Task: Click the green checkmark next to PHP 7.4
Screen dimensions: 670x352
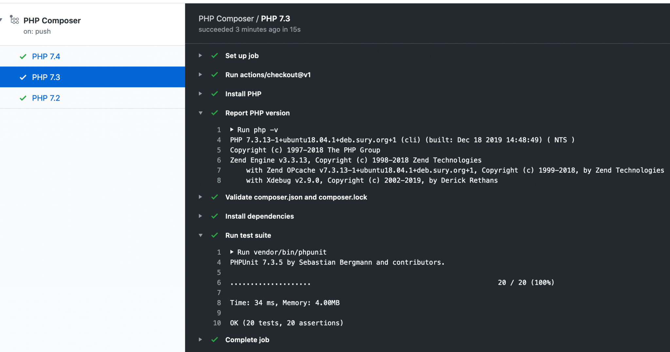Action: 23,56
